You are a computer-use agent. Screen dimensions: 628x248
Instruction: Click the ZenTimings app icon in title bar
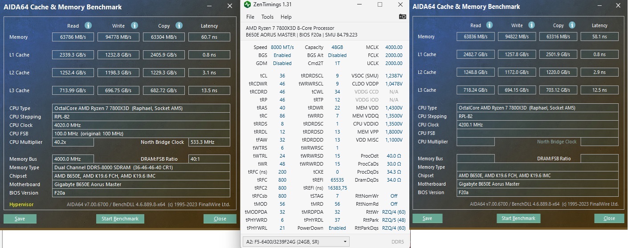point(247,4)
